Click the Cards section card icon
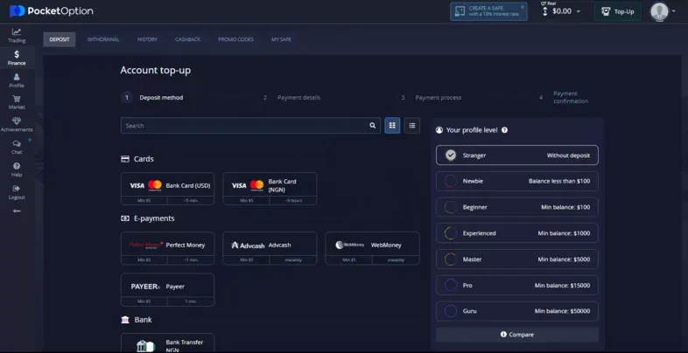This screenshot has width=688, height=353. [125, 159]
